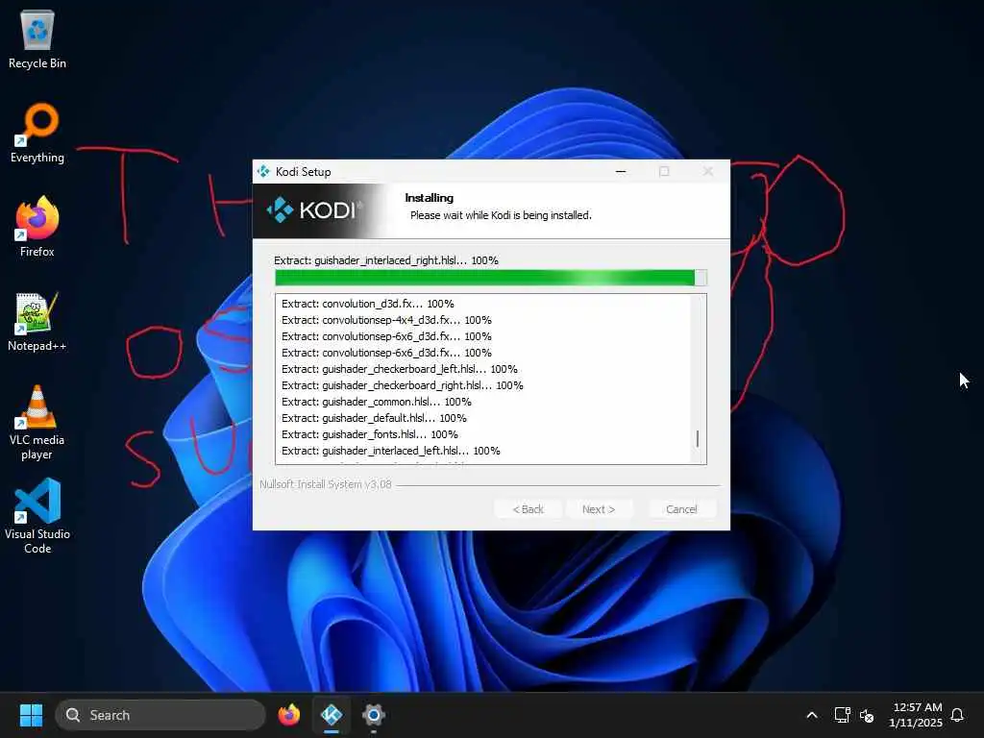Click the disabled Next button
Screen dimensions: 984x738
pyautogui.click(x=599, y=509)
